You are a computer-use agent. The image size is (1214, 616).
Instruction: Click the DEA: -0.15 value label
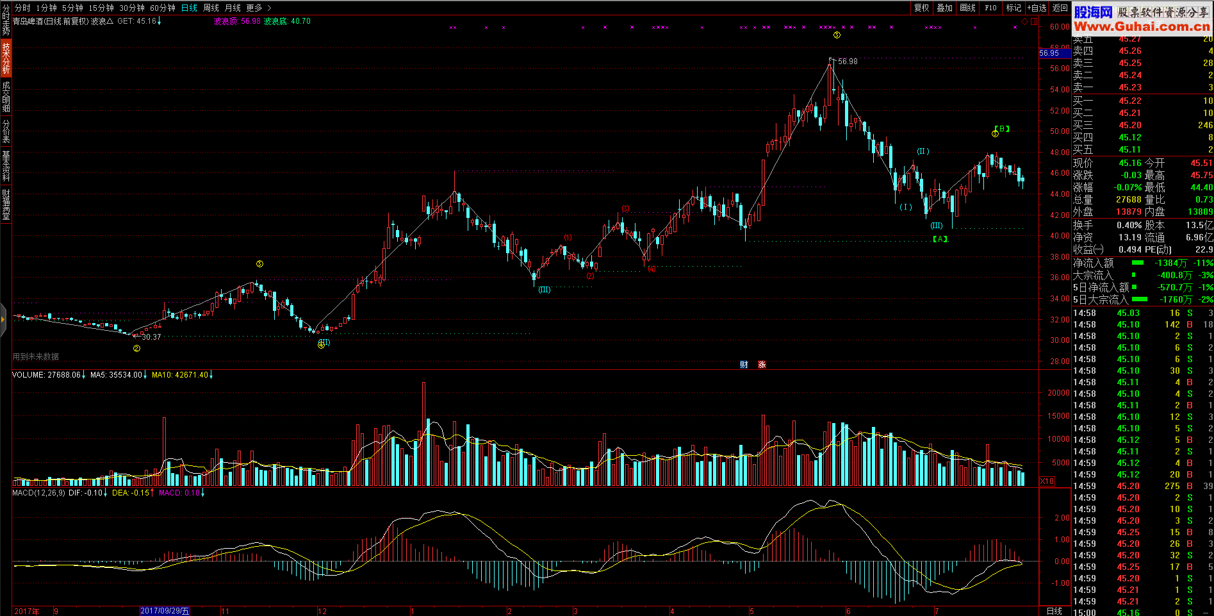pyautogui.click(x=131, y=493)
